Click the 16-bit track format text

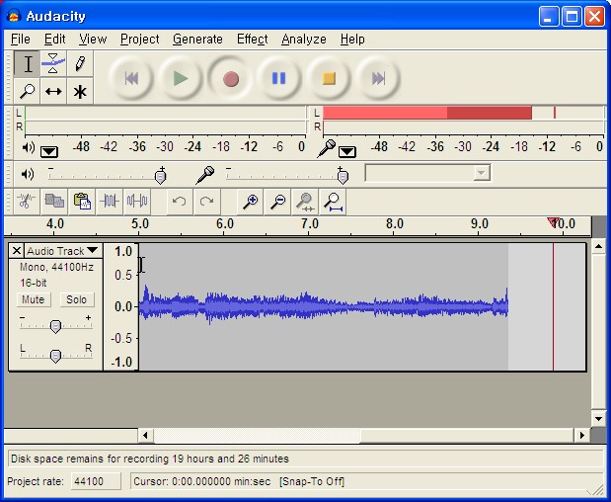point(34,283)
